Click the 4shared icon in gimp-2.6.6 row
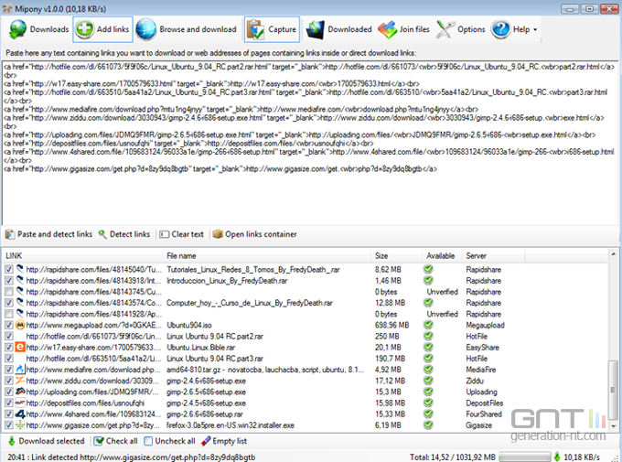This screenshot has height=462, width=622. click(20, 414)
